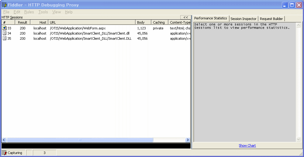Sort sessions by the Body column header

pyautogui.click(x=143, y=22)
